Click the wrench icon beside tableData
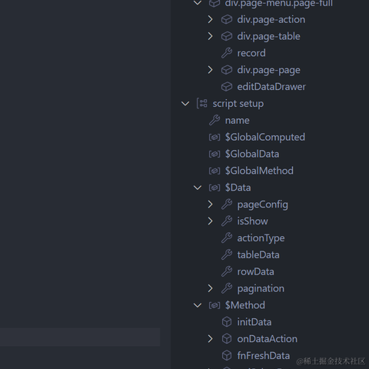Screen dimensions: 369x369 227,254
